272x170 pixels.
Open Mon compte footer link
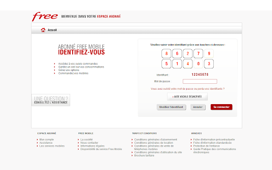pos(46,139)
